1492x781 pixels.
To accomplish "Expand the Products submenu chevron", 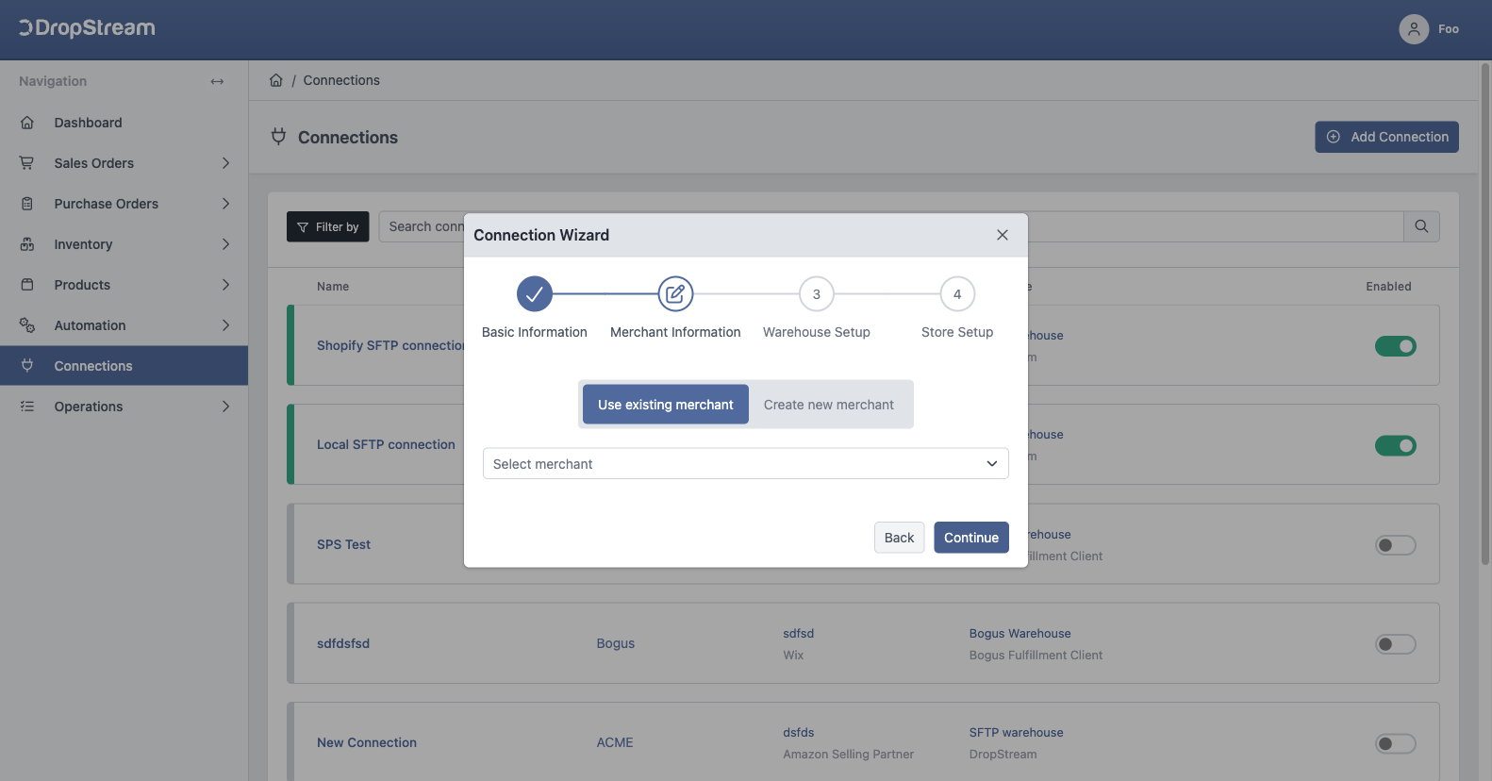I will tap(225, 285).
